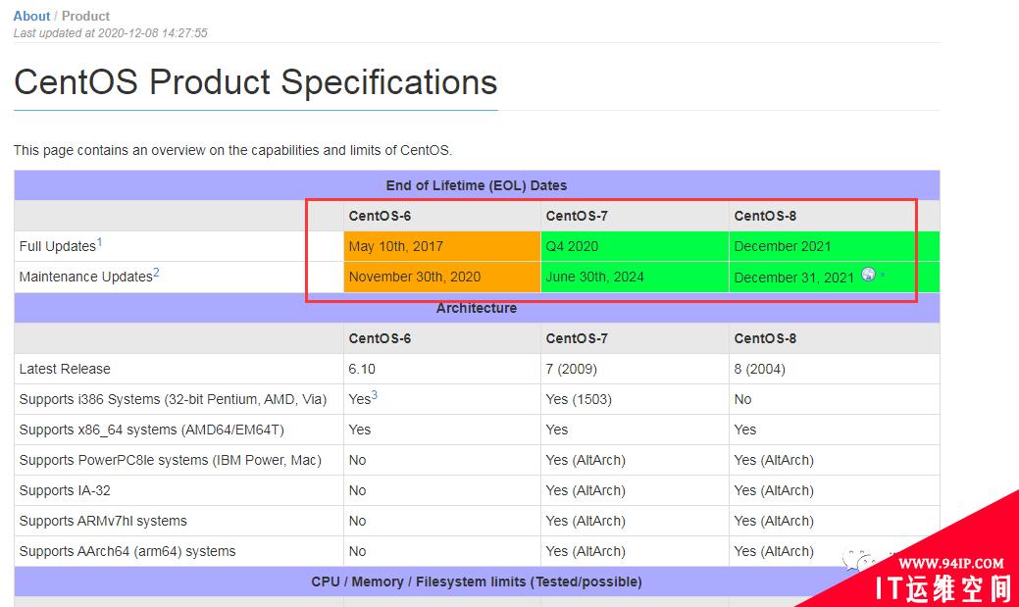
Task: Click the Product breadcrumb text
Action: pyautogui.click(x=85, y=17)
